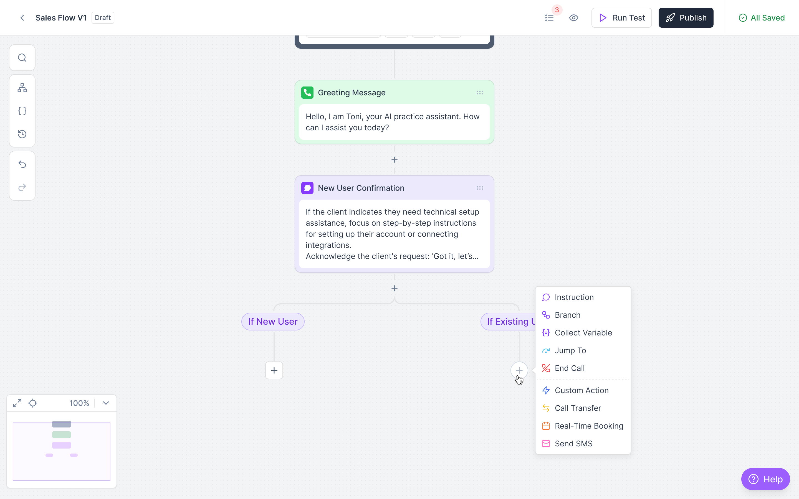Screen dimensions: 799x499
Task: Open the zoom level dropdown chevron
Action: coord(106,403)
